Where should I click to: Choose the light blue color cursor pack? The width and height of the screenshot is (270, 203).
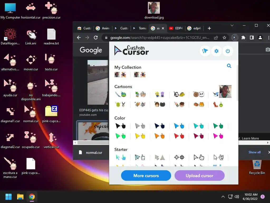(179, 126)
